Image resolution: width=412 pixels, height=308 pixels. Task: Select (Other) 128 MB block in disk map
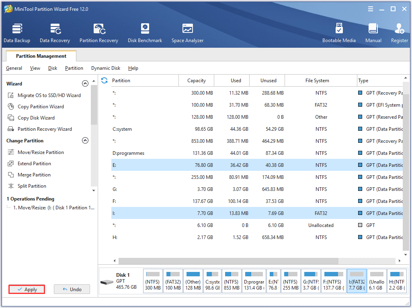(193, 281)
